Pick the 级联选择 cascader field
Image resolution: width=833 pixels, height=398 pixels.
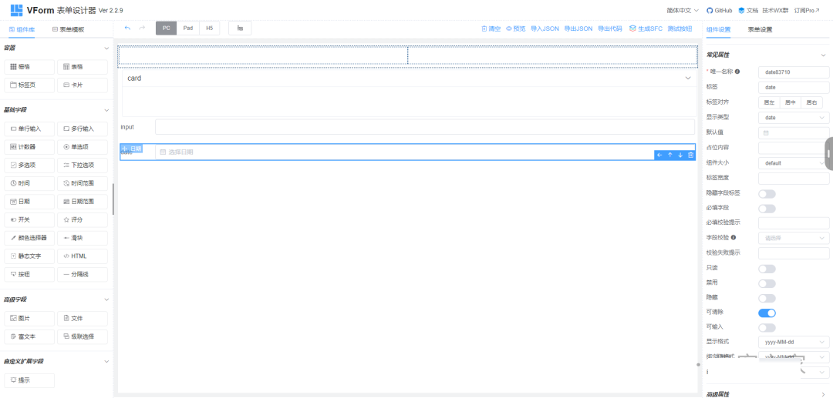pyautogui.click(x=83, y=336)
